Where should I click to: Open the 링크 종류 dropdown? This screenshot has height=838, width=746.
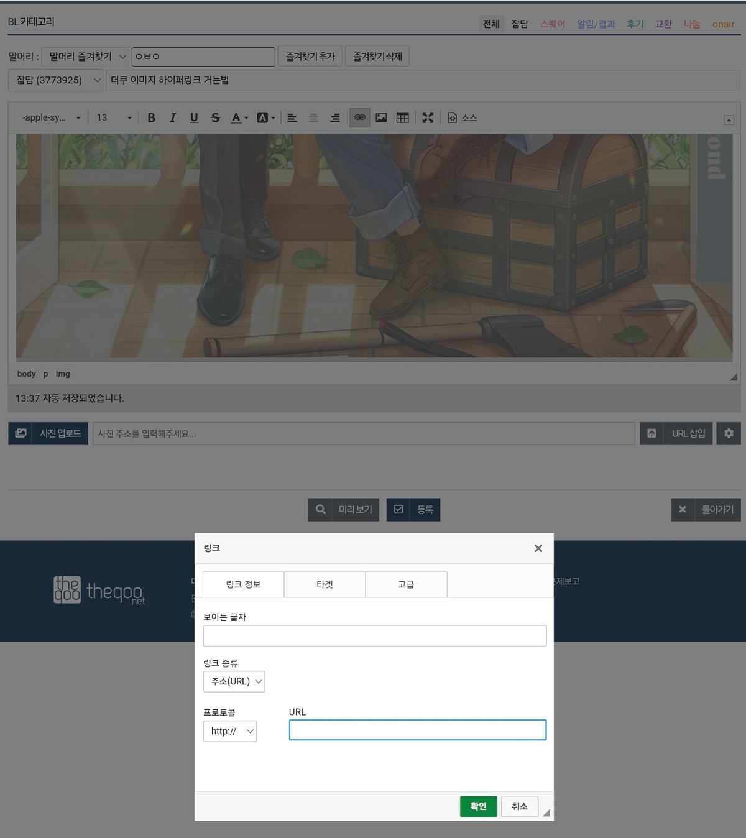[x=234, y=681]
